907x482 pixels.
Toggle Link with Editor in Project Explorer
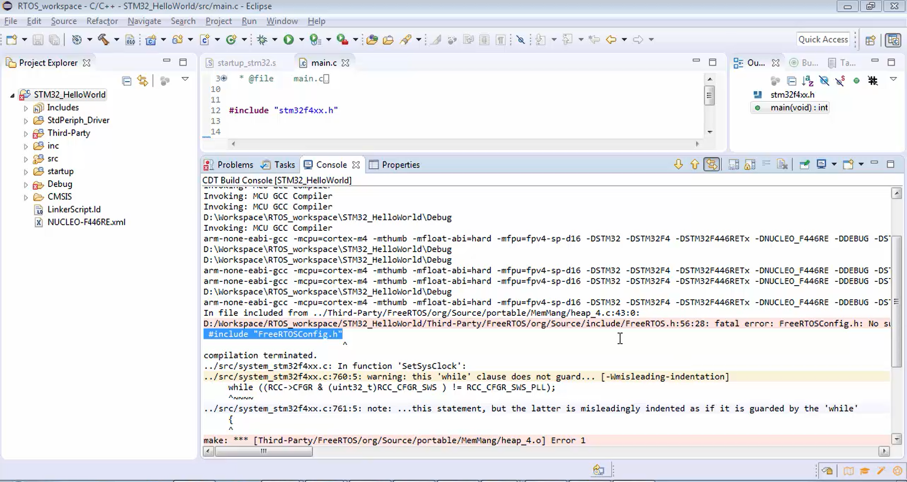pyautogui.click(x=142, y=81)
